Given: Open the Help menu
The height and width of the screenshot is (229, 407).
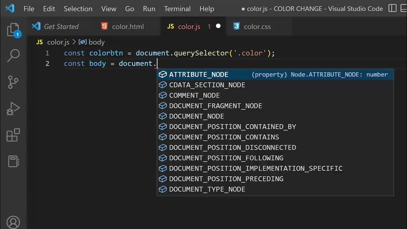Looking at the screenshot, I should pos(207,9).
